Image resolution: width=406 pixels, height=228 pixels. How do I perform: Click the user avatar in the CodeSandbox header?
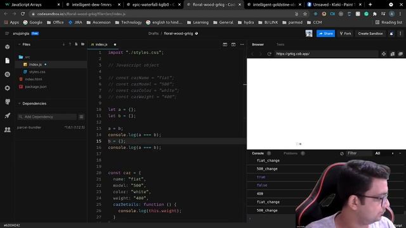coord(309,34)
